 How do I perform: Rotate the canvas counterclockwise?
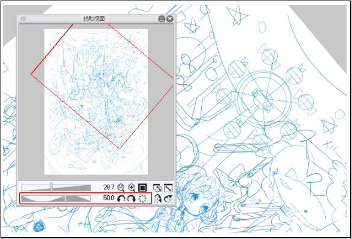121,198
